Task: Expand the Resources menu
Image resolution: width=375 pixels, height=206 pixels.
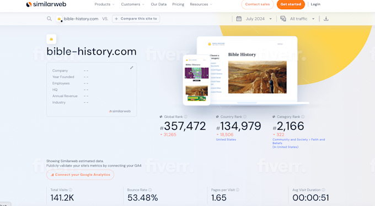Action: pyautogui.click(x=201, y=4)
